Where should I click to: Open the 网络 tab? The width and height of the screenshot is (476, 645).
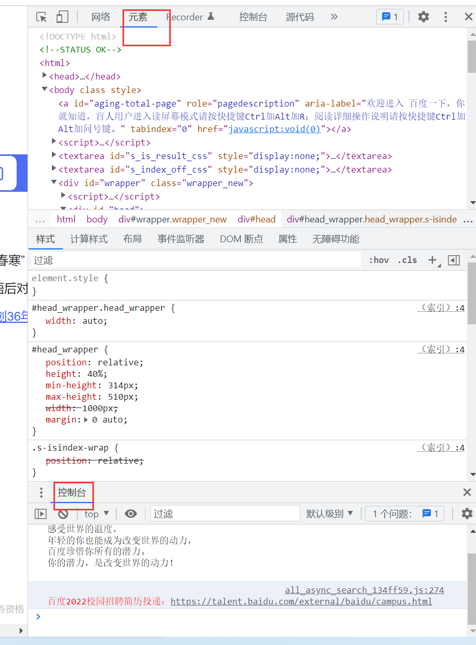pos(101,17)
